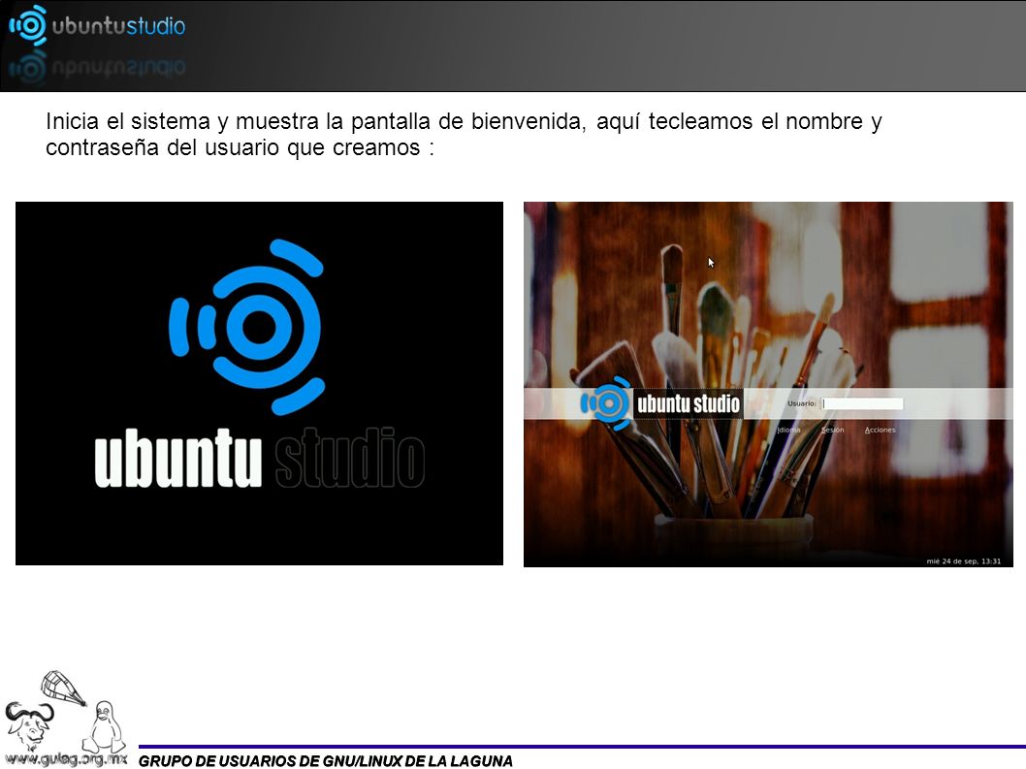Click the Tux penguin mascot icon
The image size is (1026, 769).
pyautogui.click(x=104, y=727)
